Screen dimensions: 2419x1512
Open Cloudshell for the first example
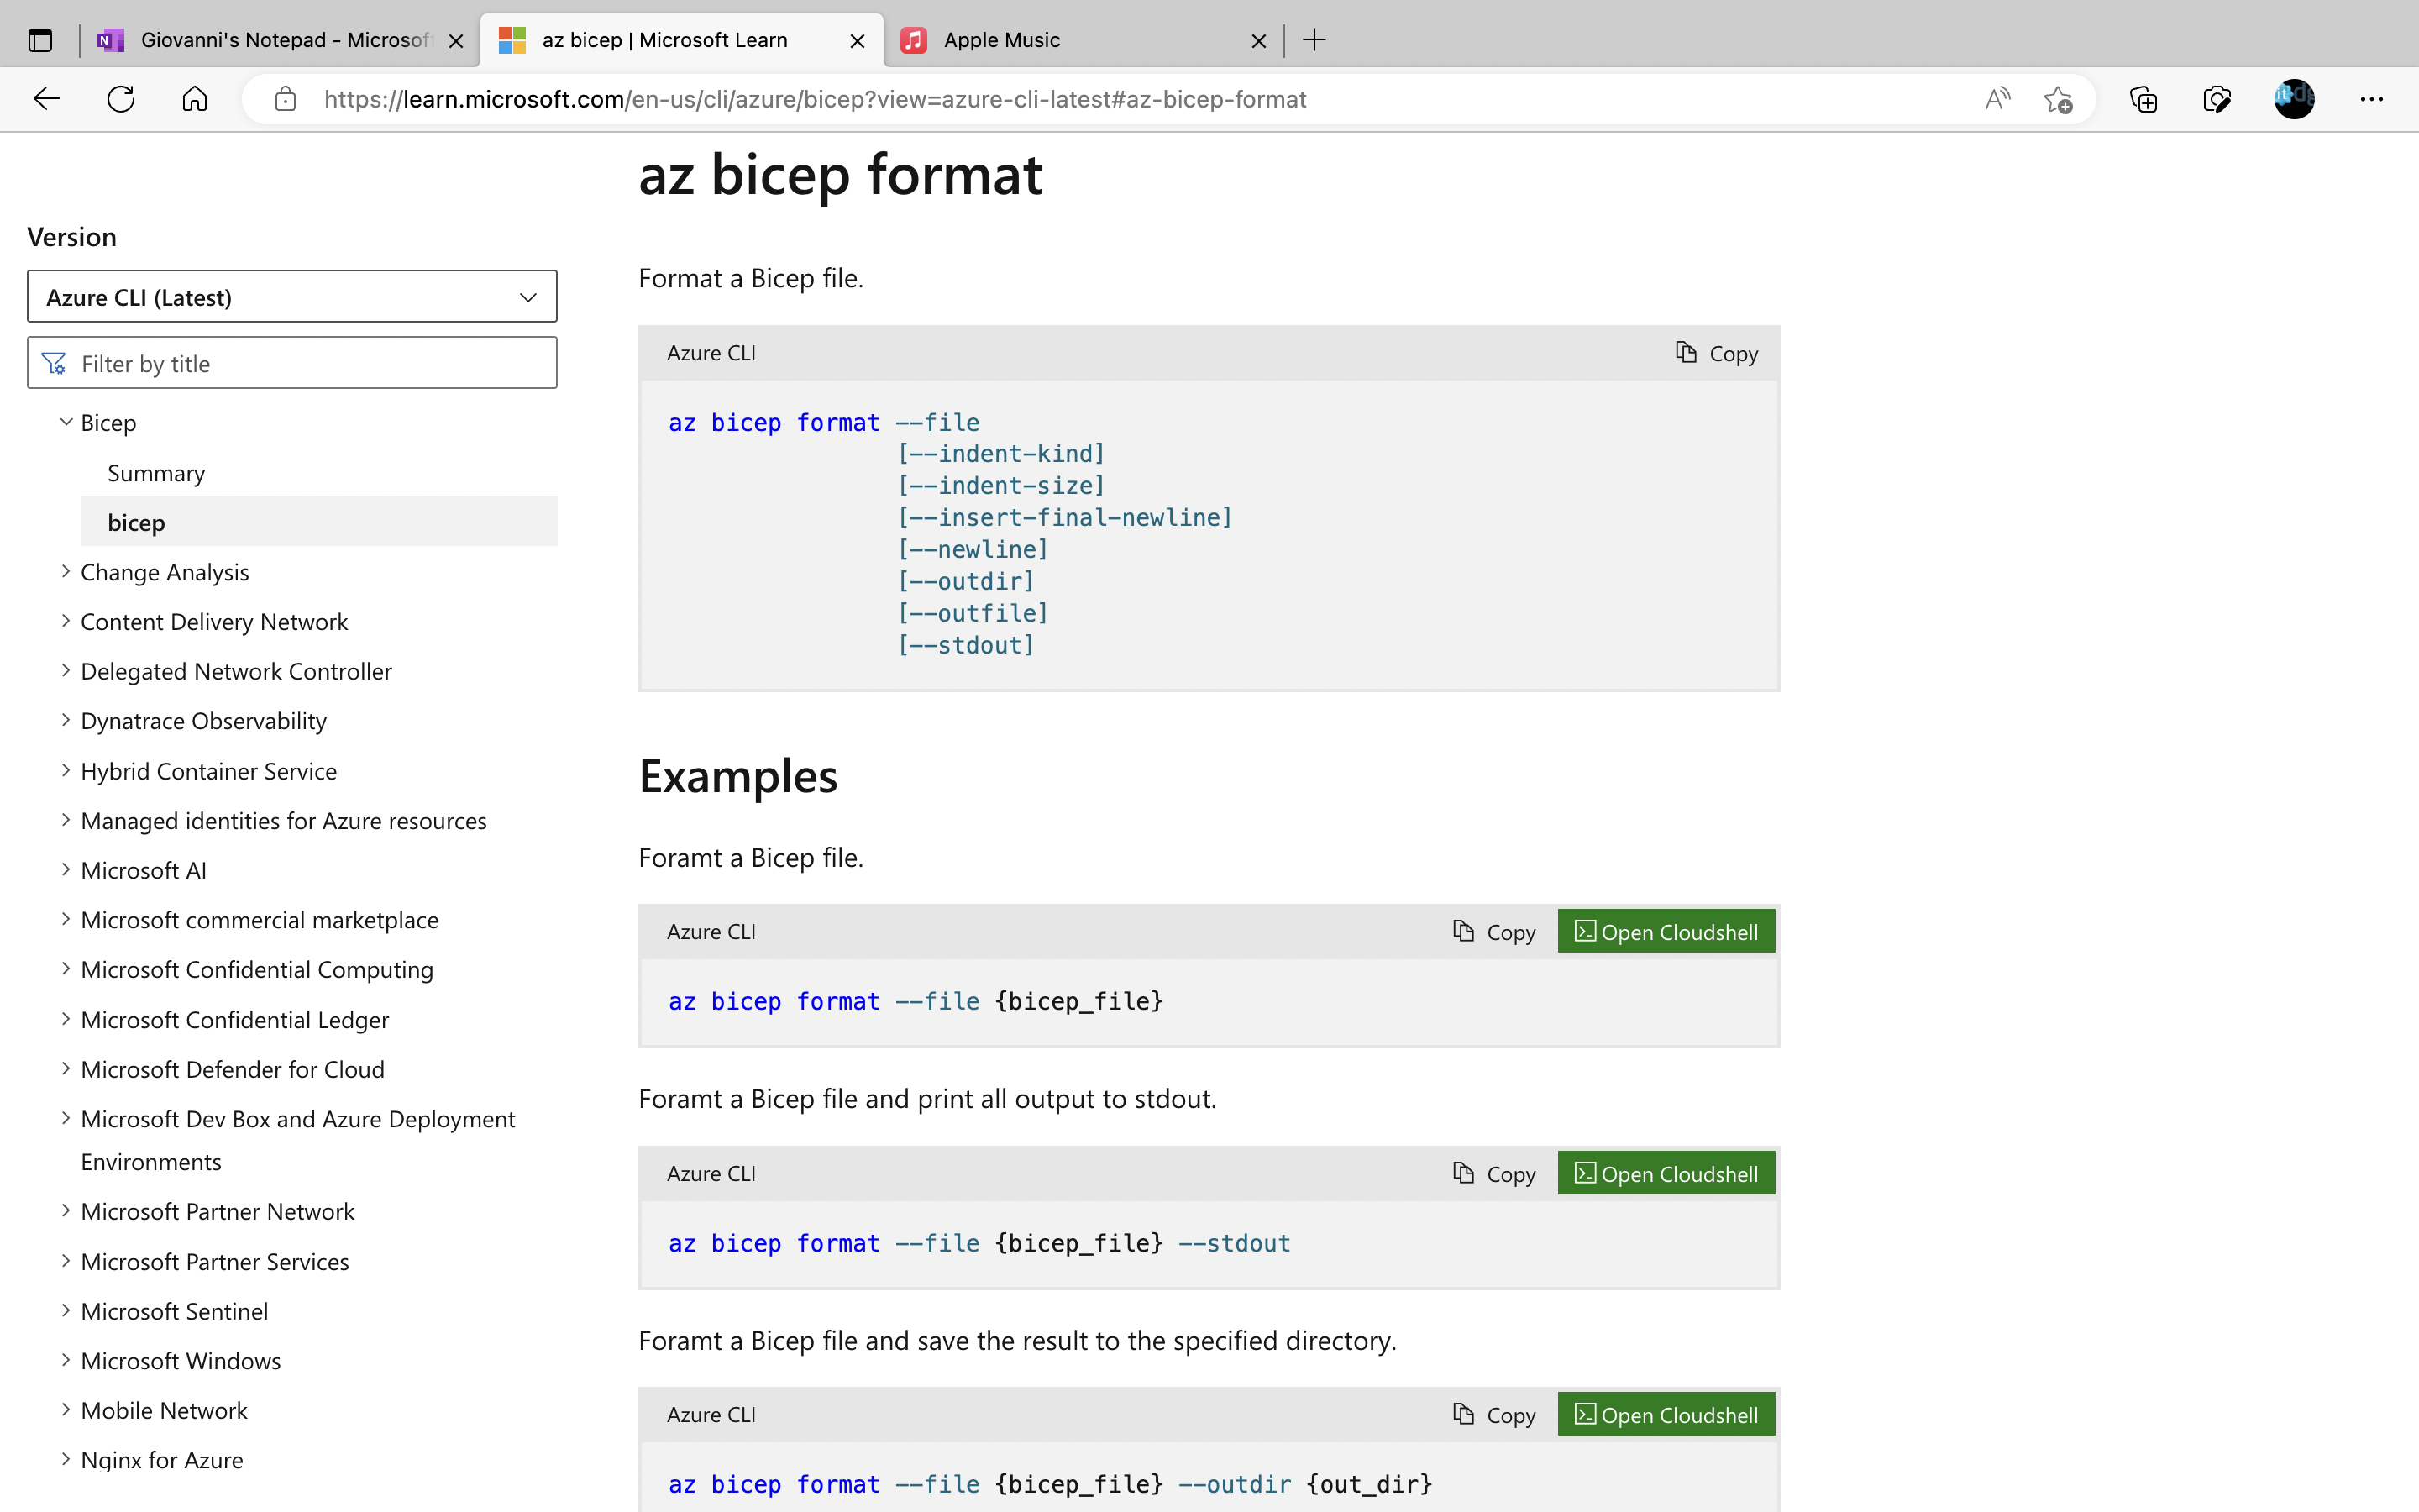click(1664, 931)
